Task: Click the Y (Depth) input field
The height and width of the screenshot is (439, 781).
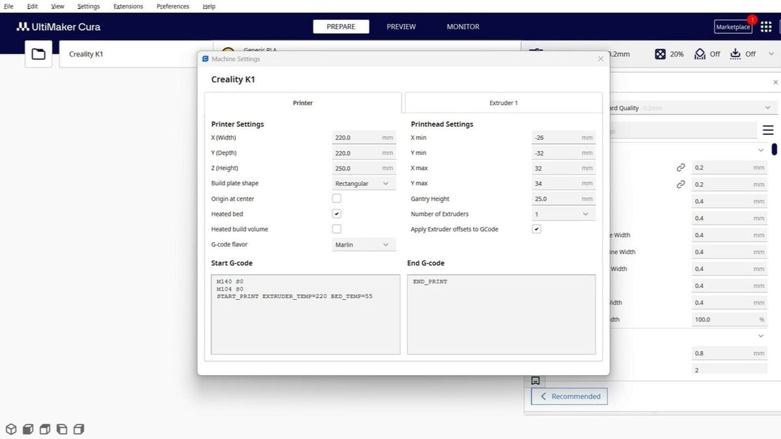Action: (364, 153)
